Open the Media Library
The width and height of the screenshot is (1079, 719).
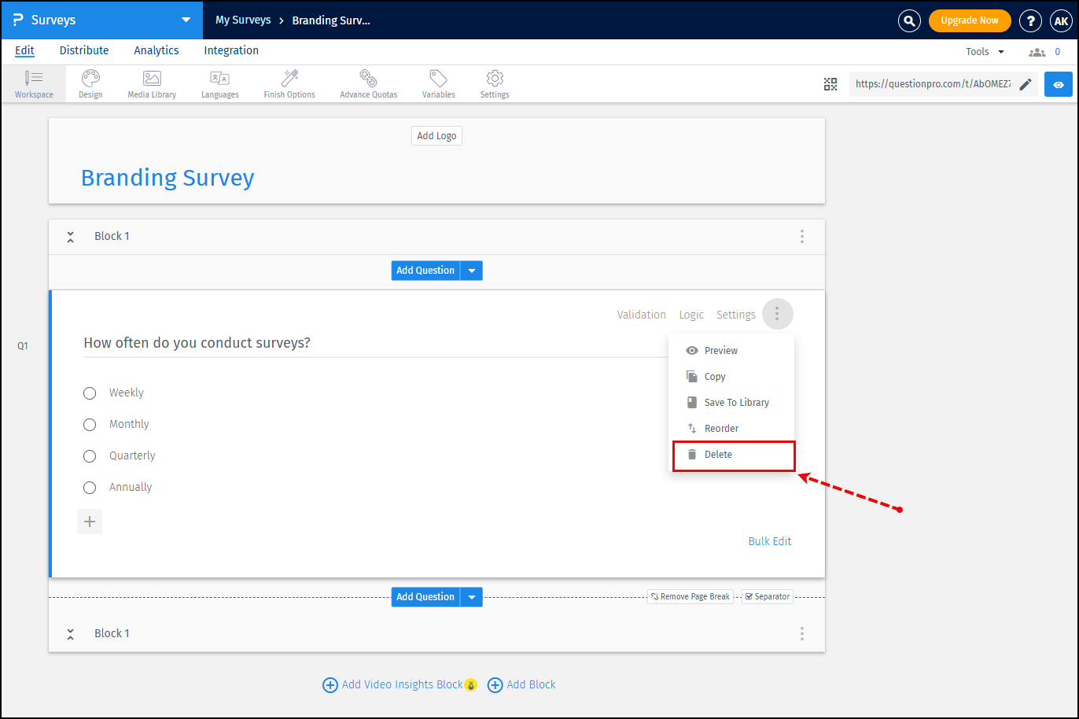151,84
